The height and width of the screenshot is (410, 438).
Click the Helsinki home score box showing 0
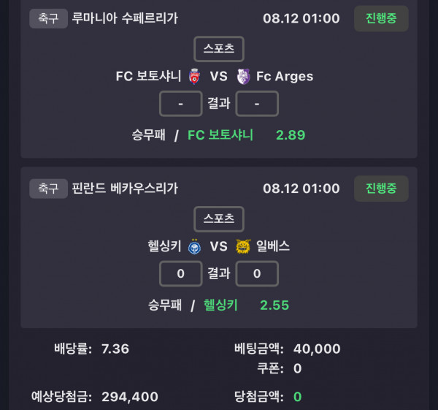pyautogui.click(x=181, y=273)
